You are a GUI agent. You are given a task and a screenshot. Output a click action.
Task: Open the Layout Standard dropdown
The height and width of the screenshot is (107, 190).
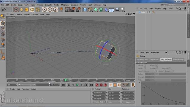coord(177,5)
